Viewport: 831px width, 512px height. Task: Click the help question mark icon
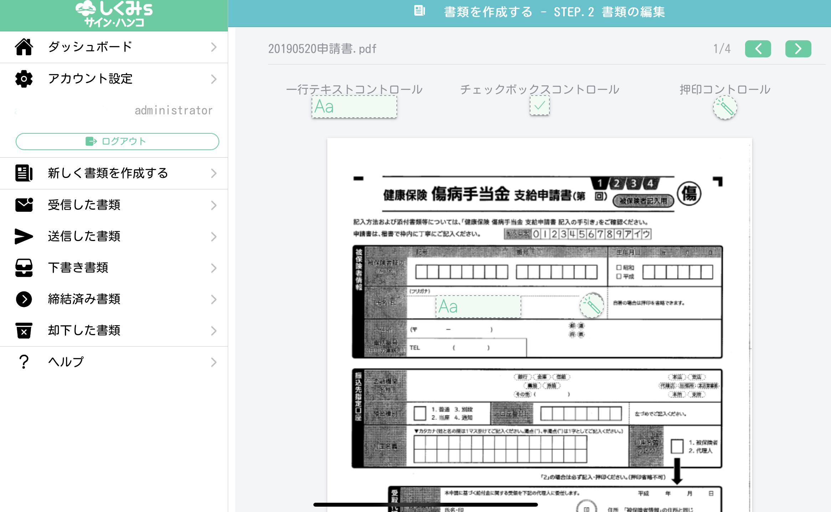click(24, 362)
